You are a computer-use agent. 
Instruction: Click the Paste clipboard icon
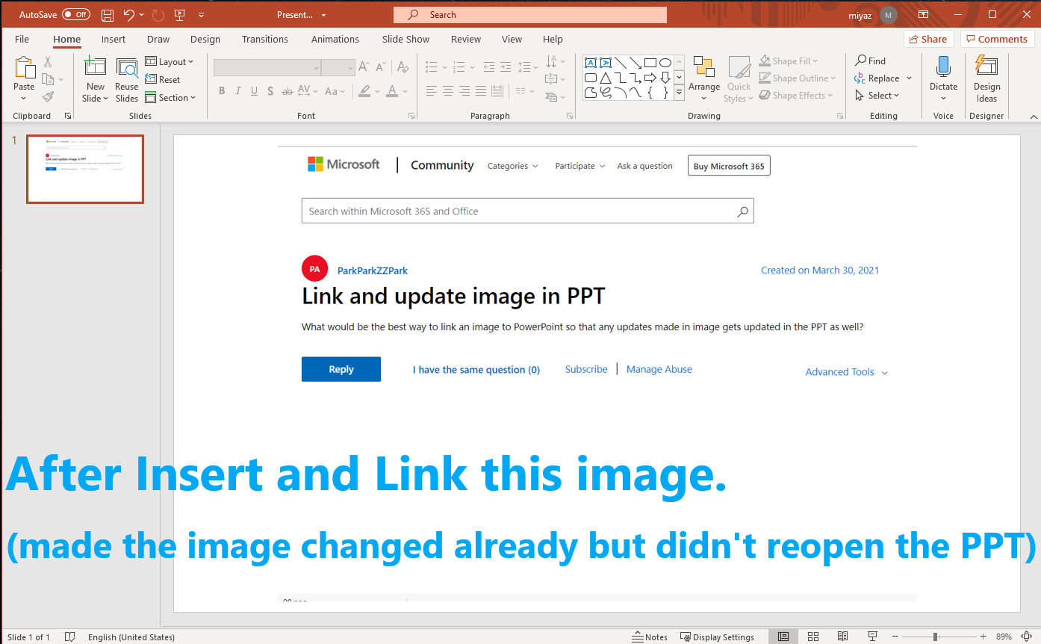25,68
